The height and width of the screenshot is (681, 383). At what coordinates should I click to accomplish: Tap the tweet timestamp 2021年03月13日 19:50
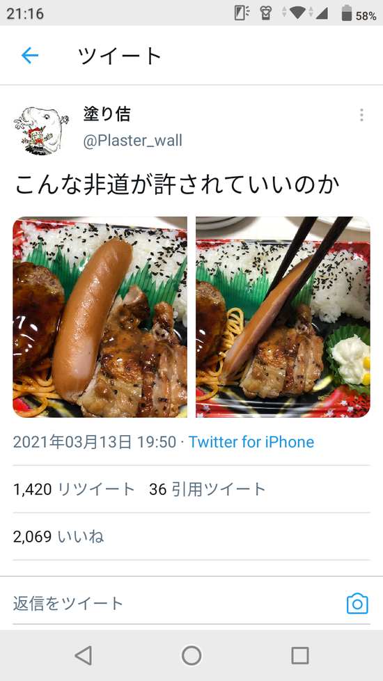click(94, 442)
